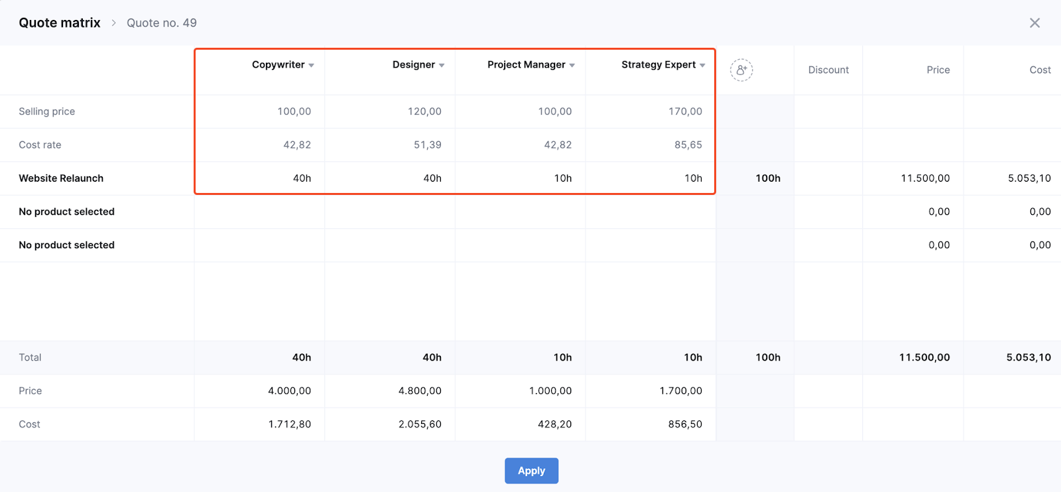Click Copywriter total price 4.000,00
1061x492 pixels.
[289, 391]
